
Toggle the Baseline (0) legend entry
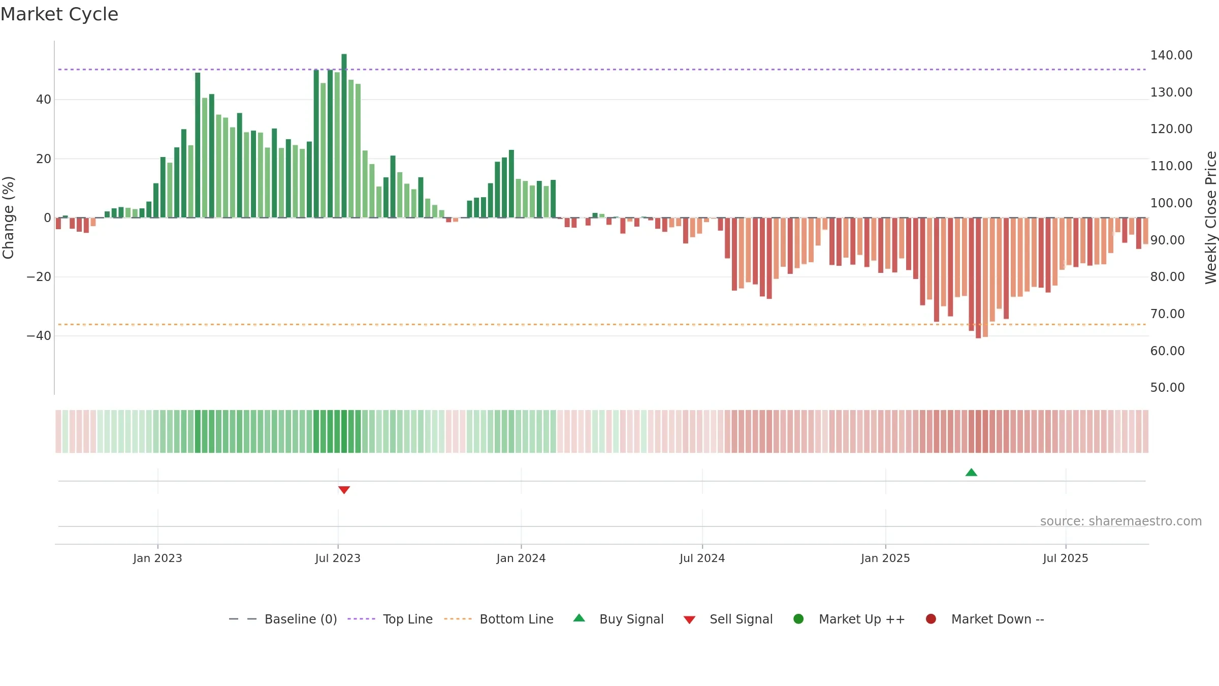(x=283, y=619)
